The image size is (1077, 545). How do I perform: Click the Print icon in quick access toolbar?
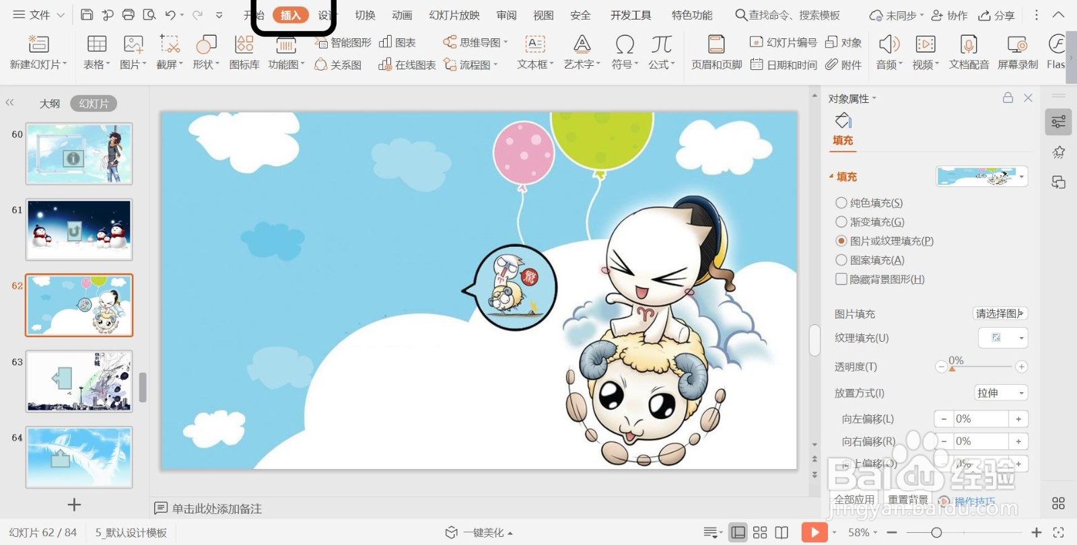128,15
